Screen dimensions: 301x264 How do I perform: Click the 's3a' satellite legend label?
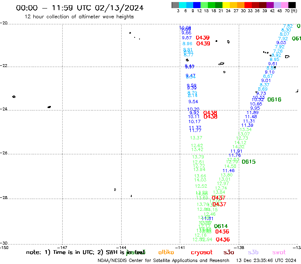(x=229, y=253)
